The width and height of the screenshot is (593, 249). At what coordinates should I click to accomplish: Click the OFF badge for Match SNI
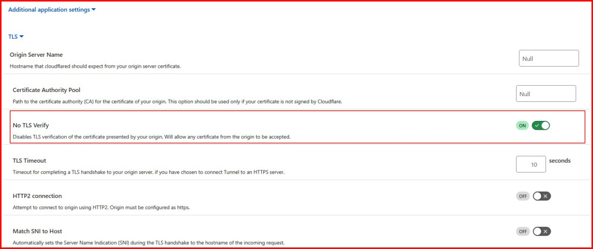[523, 231]
